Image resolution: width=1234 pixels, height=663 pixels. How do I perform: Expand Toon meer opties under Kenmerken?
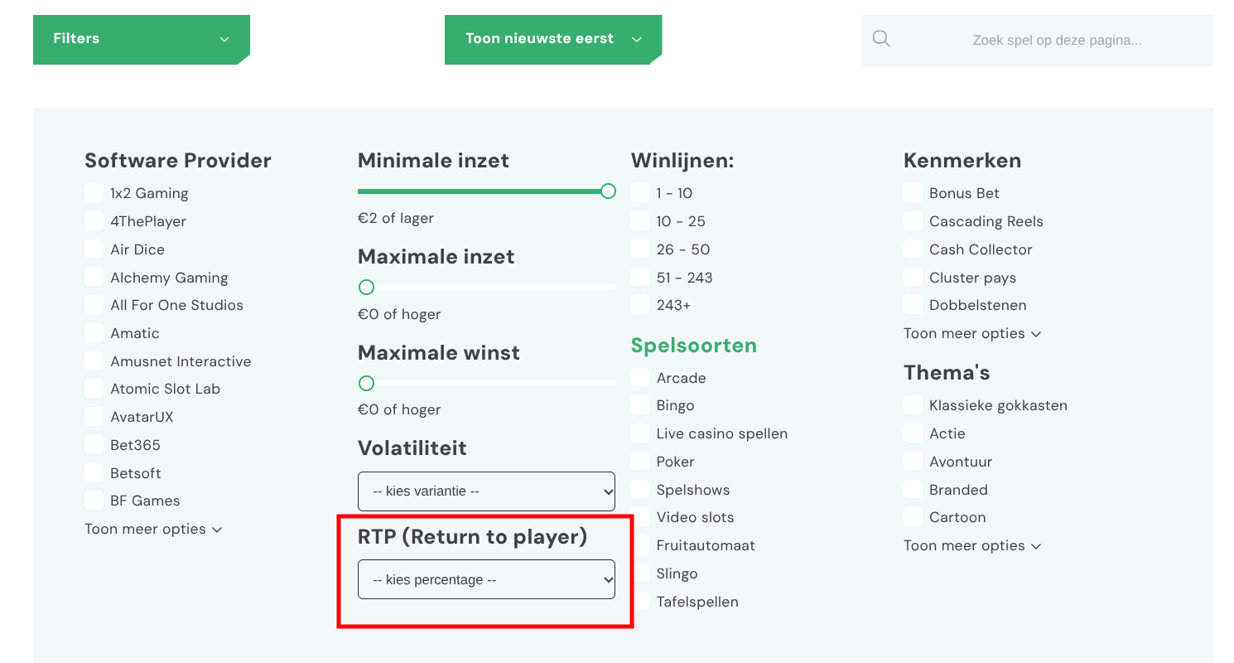(972, 333)
